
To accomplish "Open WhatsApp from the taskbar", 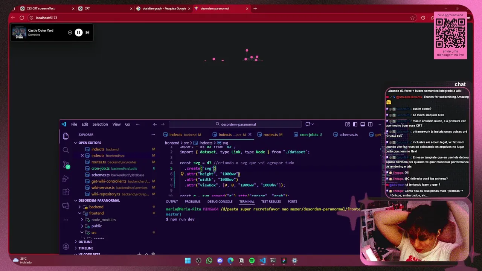I will pos(209,260).
